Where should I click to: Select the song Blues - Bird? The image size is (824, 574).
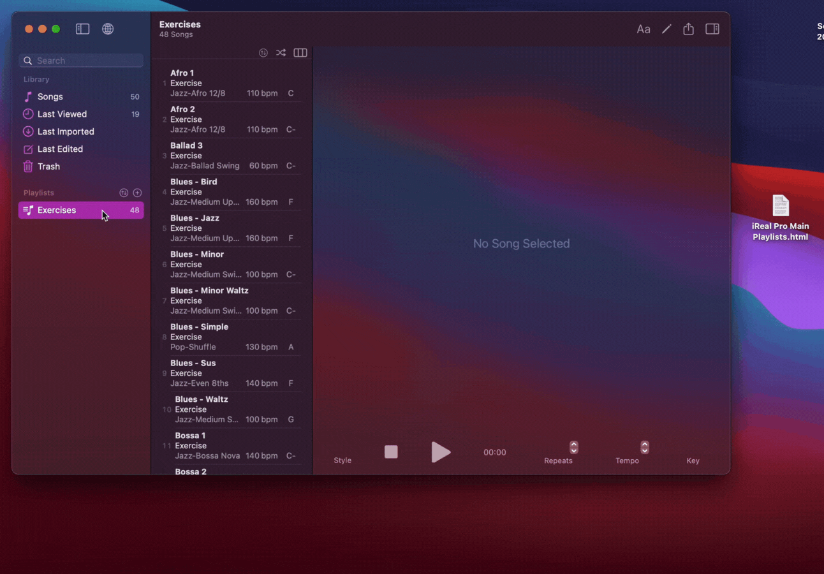point(232,192)
